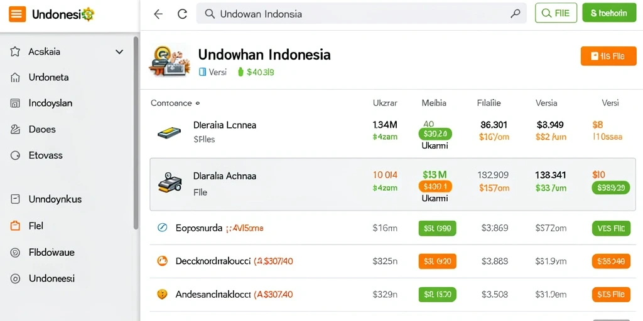Click the blue Versi icon under title
This screenshot has width=643, height=321.
(x=202, y=72)
